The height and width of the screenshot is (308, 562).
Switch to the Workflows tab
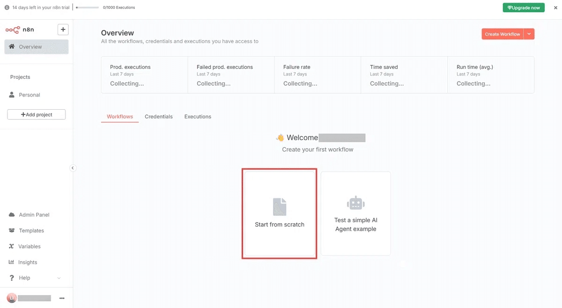click(120, 117)
